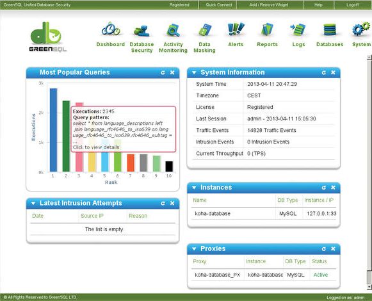Collapse System Information widget triangle
Image resolution: width=372 pixels, height=301 pixels.
[194, 72]
